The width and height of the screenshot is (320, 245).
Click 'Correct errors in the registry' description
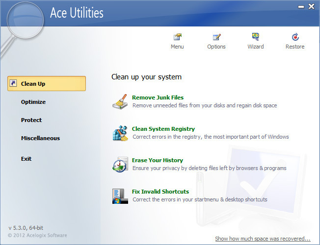(211, 137)
